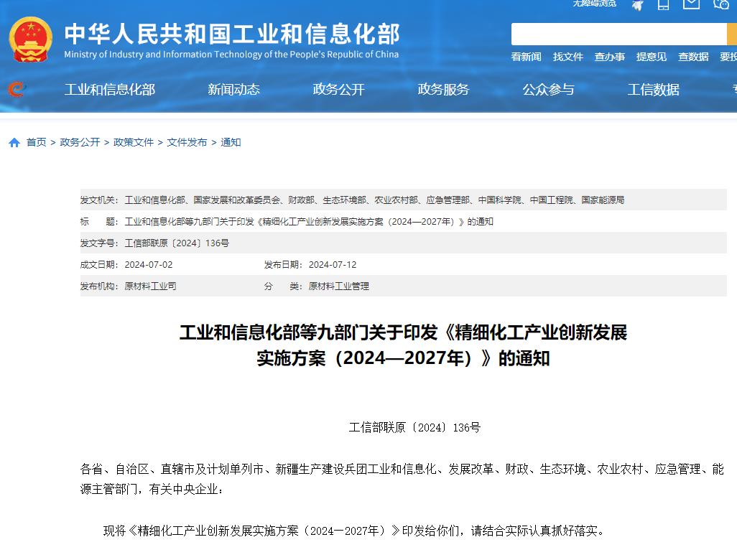Click the 发布机构 原材料工业司 value
This screenshot has height=560, width=737.
pyautogui.click(x=150, y=286)
